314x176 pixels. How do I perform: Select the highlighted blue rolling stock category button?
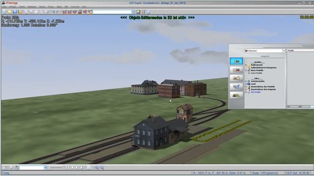pos(236,61)
